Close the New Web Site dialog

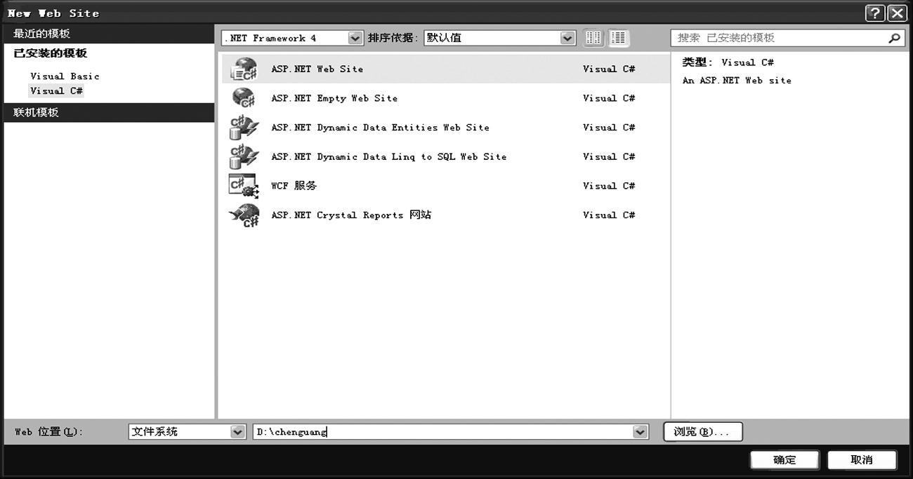click(897, 13)
